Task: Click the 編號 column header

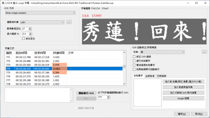Action: tap(9, 53)
